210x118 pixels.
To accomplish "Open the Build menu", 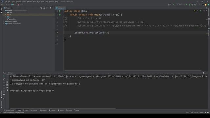I will 34,2.
